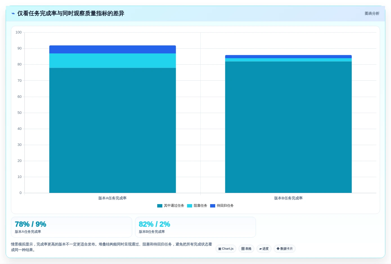391x264 pixels.
Task: Select the 表格 tag chip
Action: click(x=246, y=249)
